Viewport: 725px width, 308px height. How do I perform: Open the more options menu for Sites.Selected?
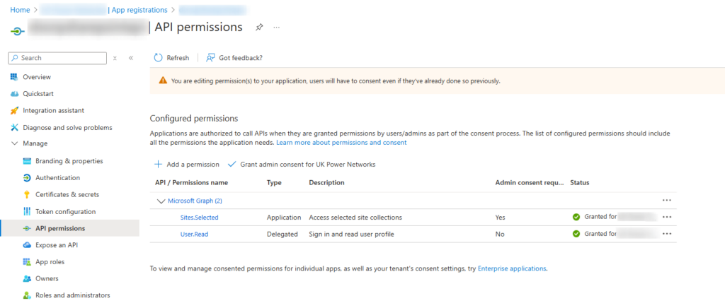click(667, 217)
